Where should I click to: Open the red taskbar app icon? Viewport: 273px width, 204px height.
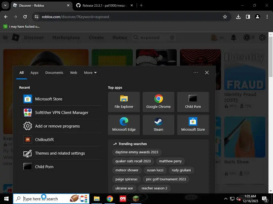[x=123, y=199]
